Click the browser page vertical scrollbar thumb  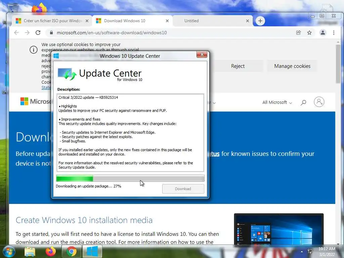pos(338,64)
